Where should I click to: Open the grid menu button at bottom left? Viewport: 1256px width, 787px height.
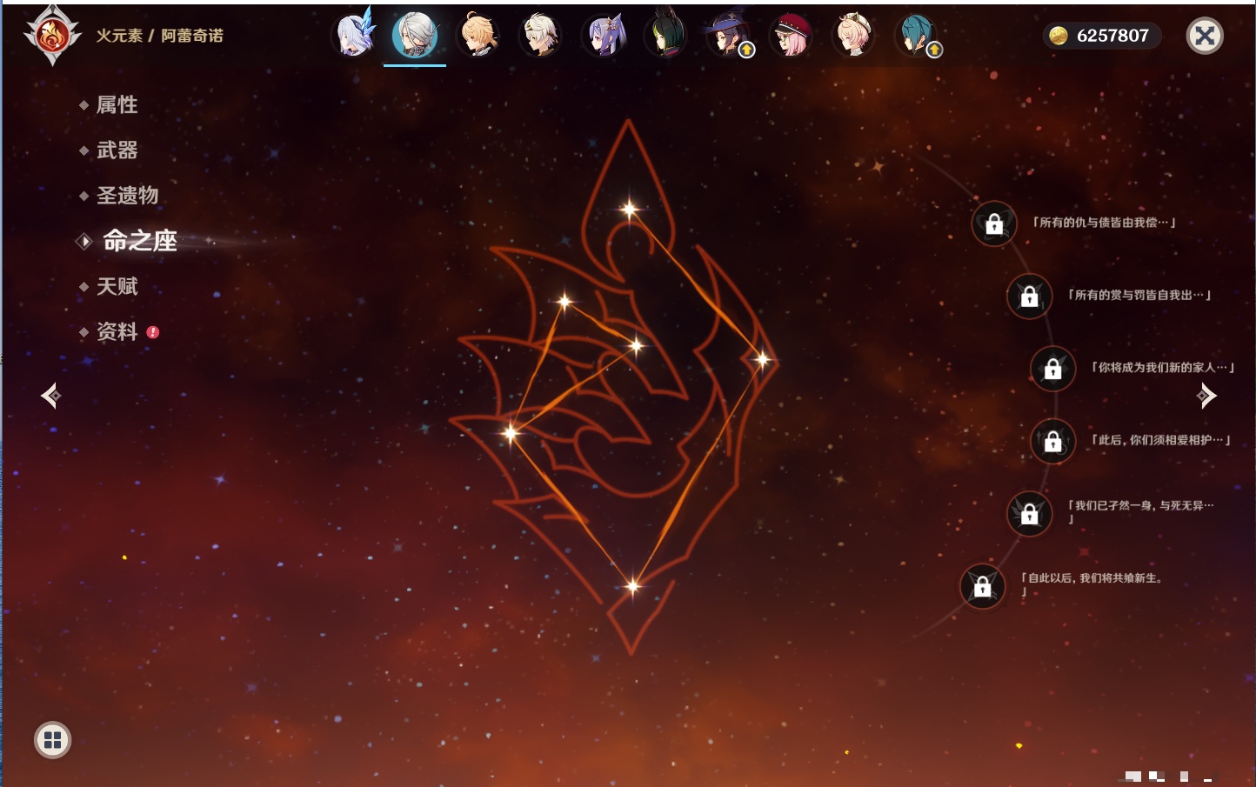point(52,740)
